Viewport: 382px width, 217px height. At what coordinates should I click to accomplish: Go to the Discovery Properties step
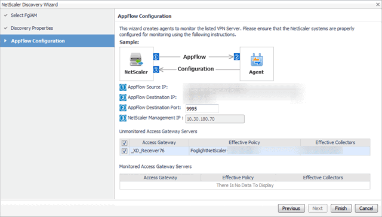(x=32, y=28)
